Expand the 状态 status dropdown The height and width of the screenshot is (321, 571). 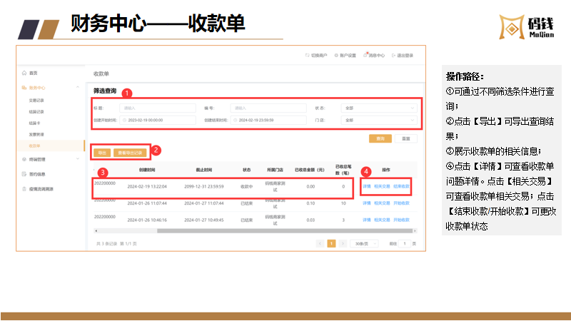click(x=380, y=108)
